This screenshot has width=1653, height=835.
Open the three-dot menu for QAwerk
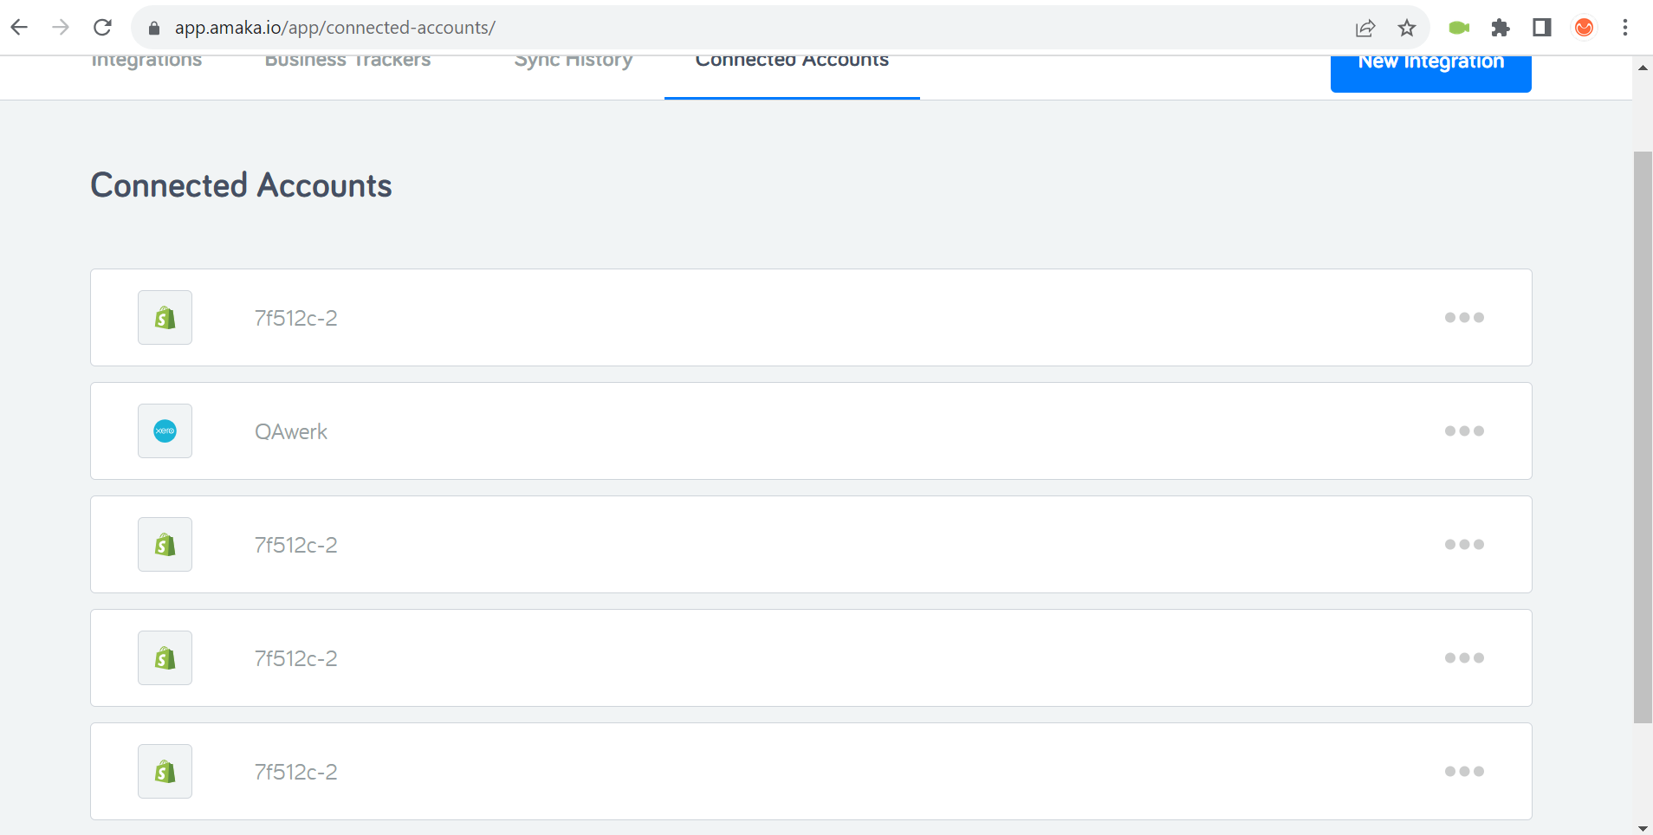1464,430
